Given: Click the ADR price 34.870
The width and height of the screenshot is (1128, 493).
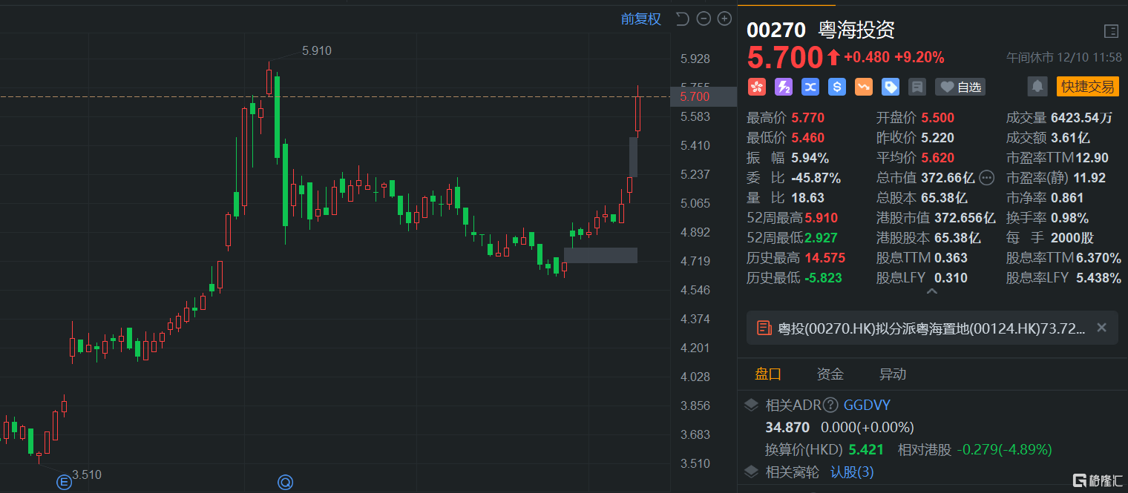Looking at the screenshot, I should pyautogui.click(x=787, y=427).
